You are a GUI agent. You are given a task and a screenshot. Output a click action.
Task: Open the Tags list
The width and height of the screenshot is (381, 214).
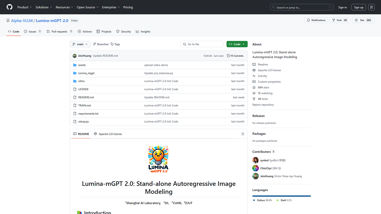(x=115, y=44)
